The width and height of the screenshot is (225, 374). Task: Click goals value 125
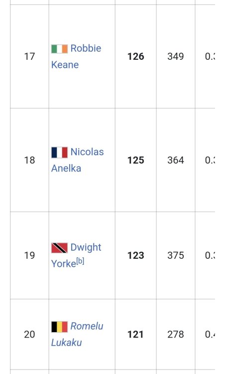tap(136, 160)
